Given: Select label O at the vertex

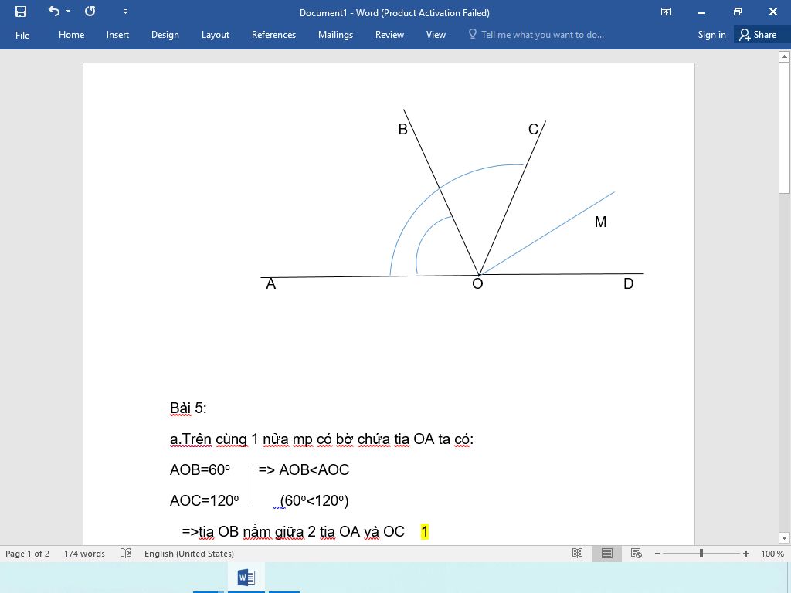Looking at the screenshot, I should click(x=477, y=284).
